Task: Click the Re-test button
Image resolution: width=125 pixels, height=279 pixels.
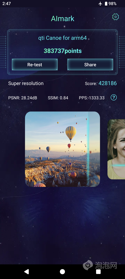Action: (35, 65)
